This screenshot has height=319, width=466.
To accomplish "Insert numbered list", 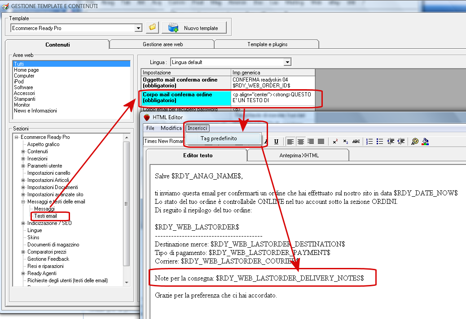I will coord(369,142).
